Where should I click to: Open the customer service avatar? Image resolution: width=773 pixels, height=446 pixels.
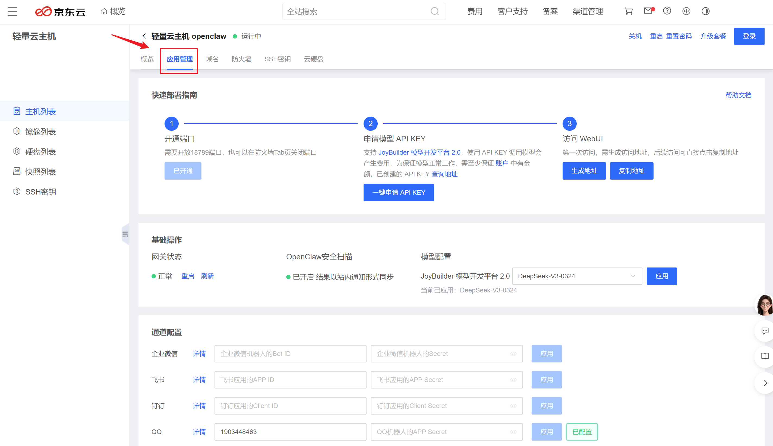[x=764, y=305]
